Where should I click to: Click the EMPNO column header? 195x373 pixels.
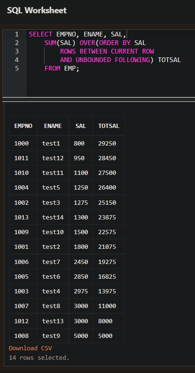click(23, 126)
